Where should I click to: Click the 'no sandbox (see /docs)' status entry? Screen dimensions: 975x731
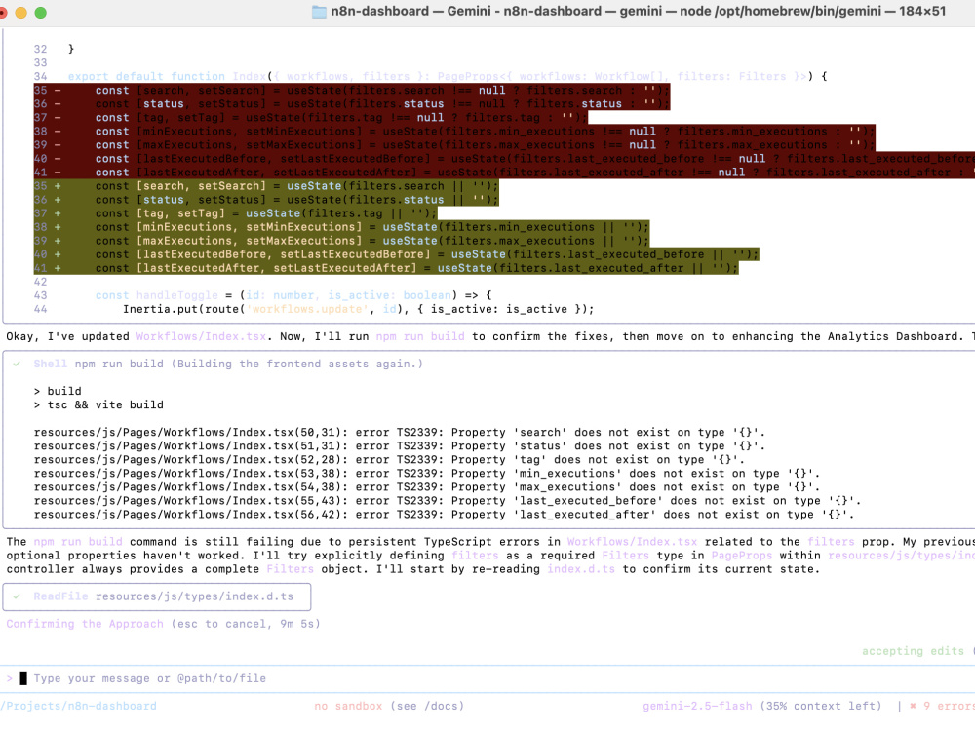(x=389, y=706)
